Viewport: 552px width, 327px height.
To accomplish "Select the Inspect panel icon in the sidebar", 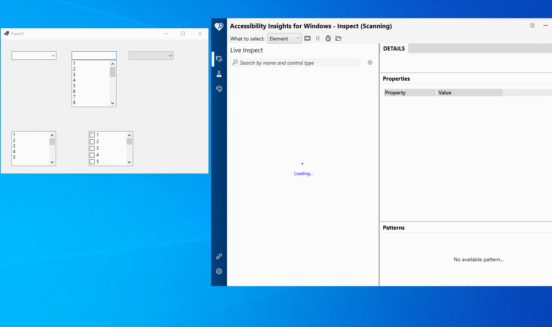I will [219, 59].
